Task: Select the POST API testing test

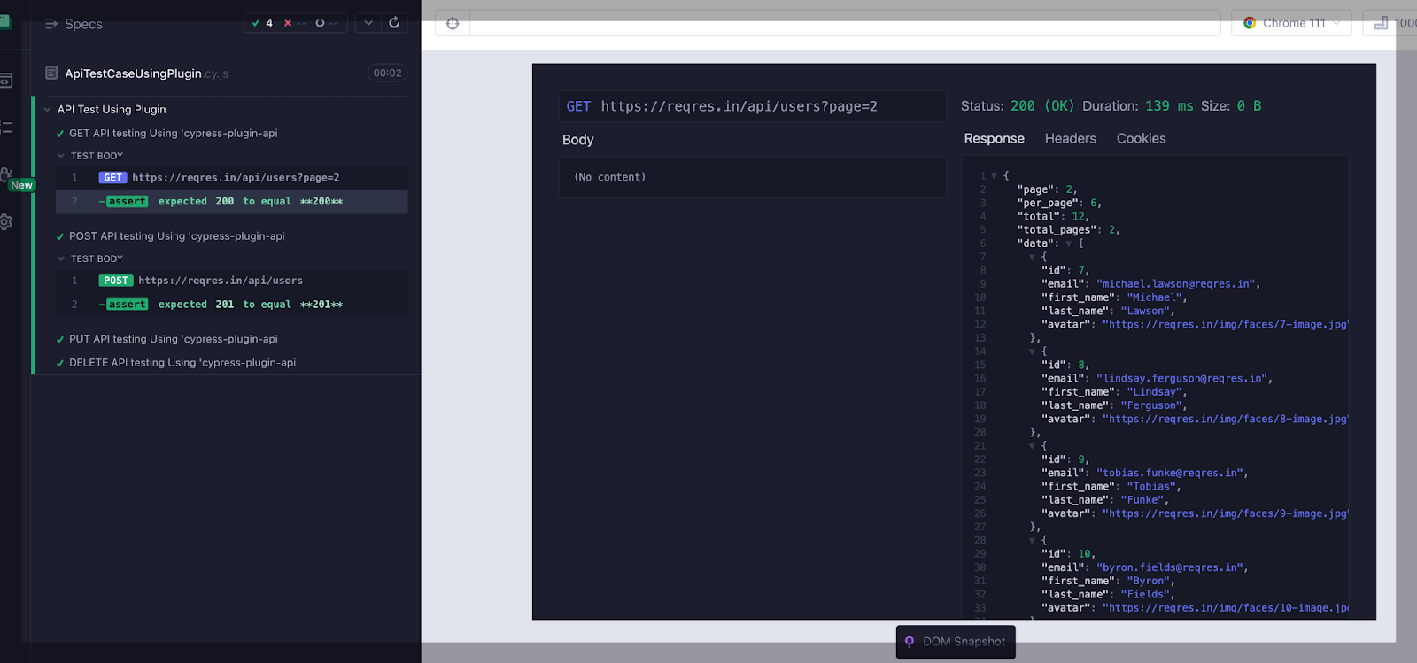Action: tap(177, 236)
